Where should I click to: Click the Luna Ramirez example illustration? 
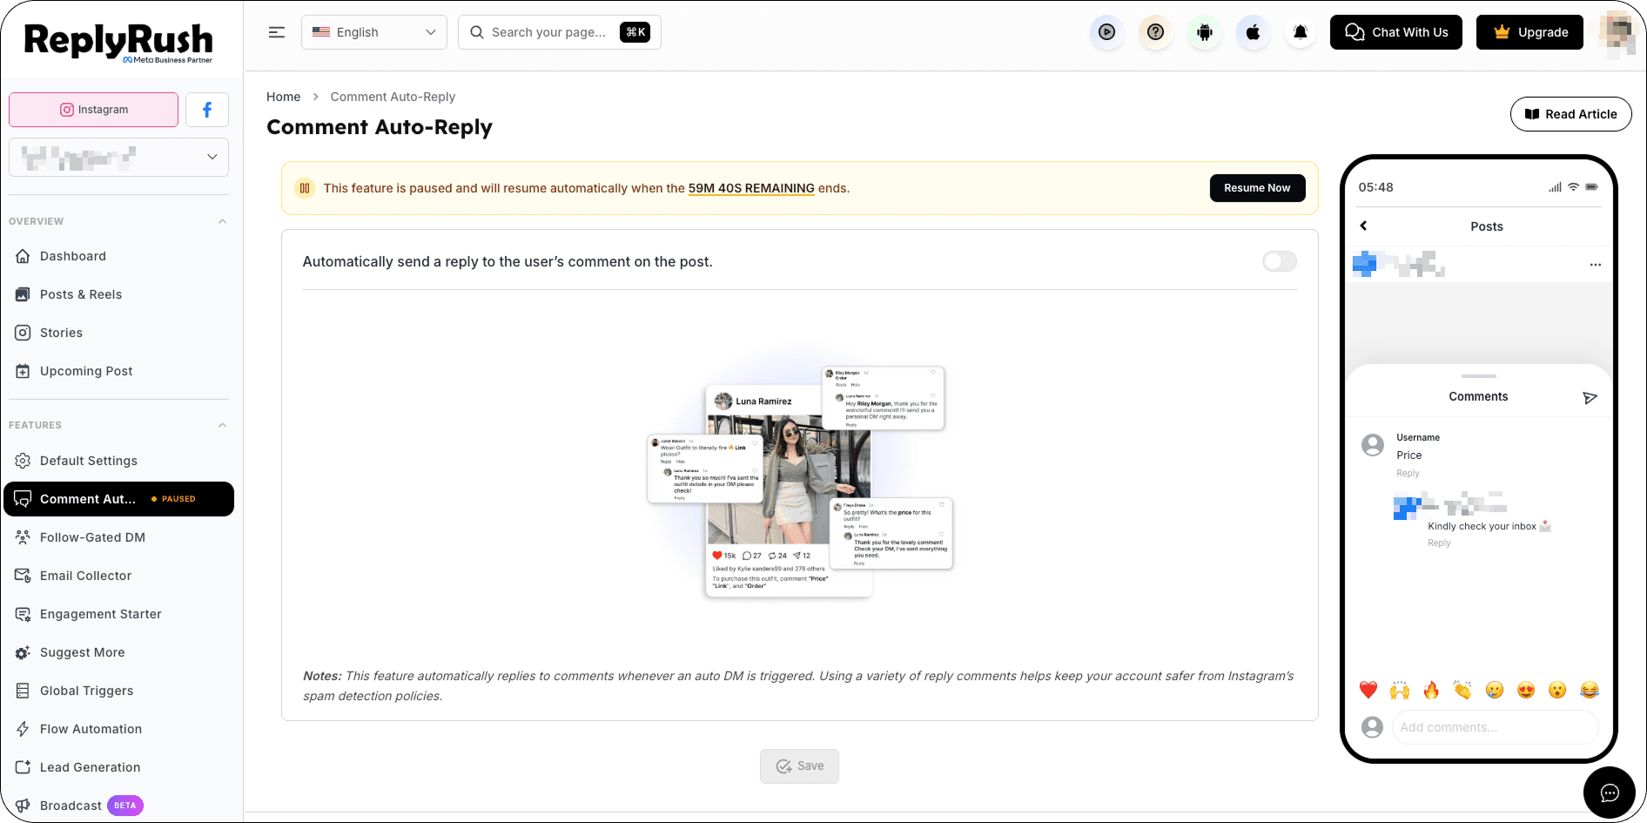tap(800, 482)
